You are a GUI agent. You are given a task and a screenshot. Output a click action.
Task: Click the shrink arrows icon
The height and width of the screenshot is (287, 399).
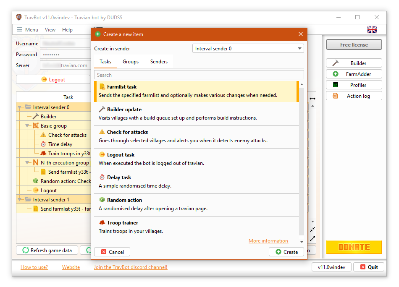coord(312,230)
